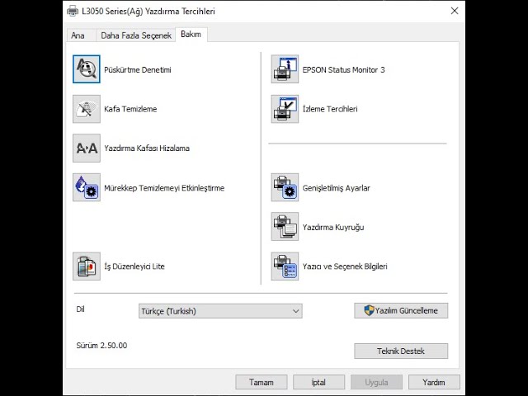Open İş Düzenleyici Lite icon

(x=87, y=266)
